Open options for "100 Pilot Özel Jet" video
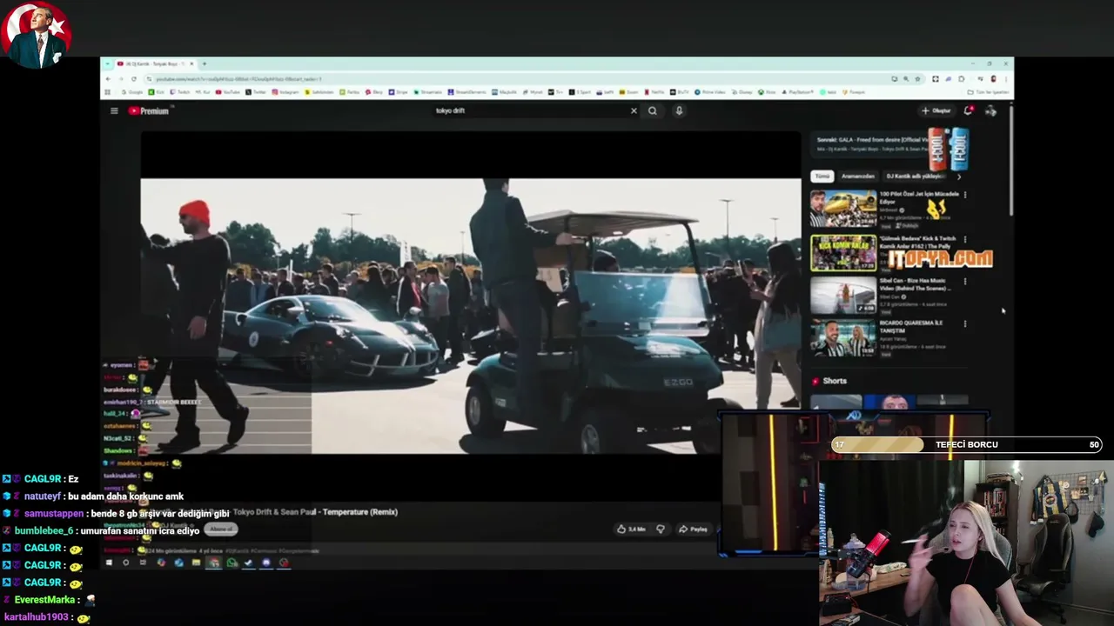 coord(964,195)
